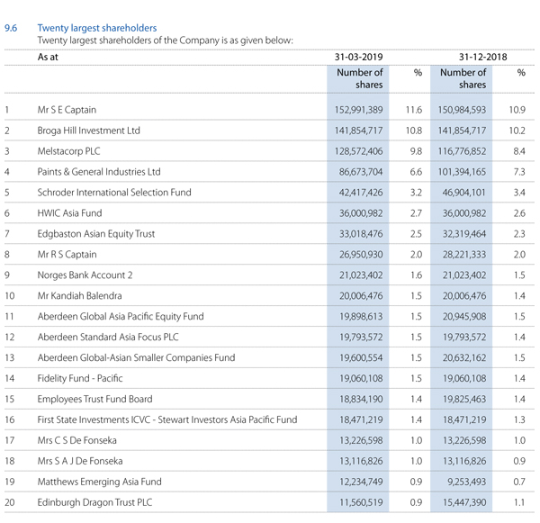Screen dimensions: 540x523
Task: Click 'Edgbaston Asian Equity Trust' name
Action: point(96,233)
